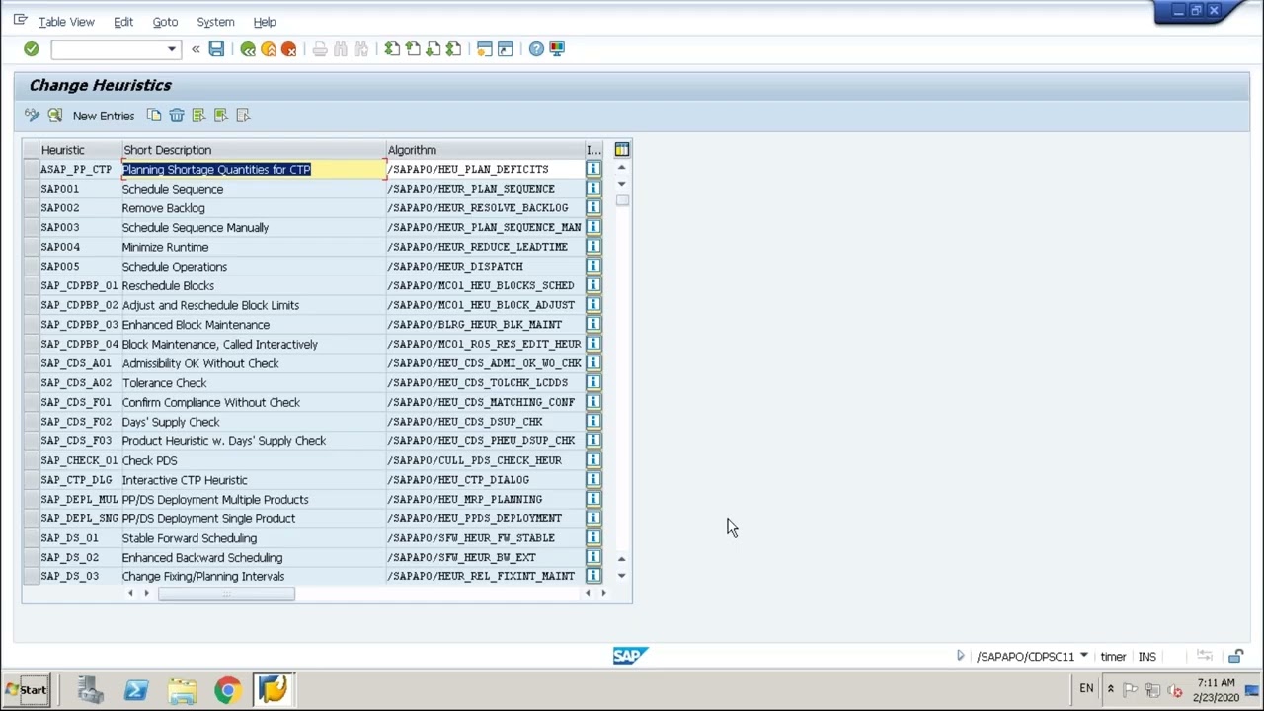Open the table settings grid icon
This screenshot has height=711, width=1264.
(x=622, y=150)
